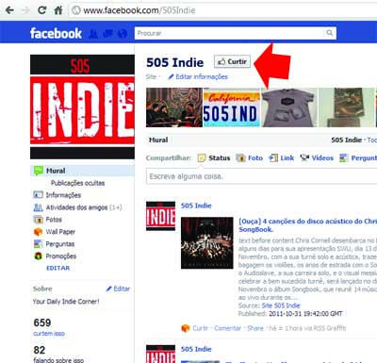Select the Foto share option

(x=250, y=157)
